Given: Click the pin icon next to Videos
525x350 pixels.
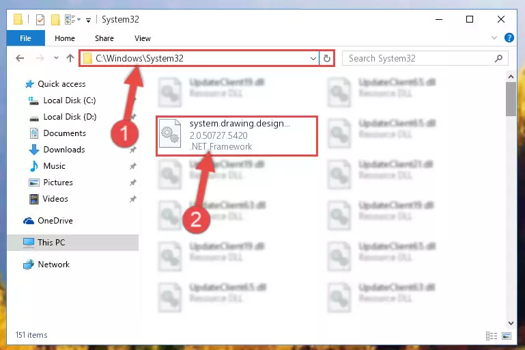Looking at the screenshot, I should coord(133,199).
